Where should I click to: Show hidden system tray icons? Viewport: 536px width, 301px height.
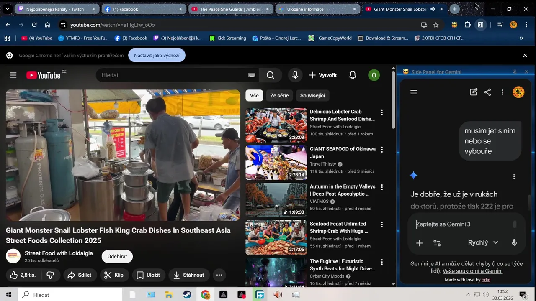click(468, 295)
